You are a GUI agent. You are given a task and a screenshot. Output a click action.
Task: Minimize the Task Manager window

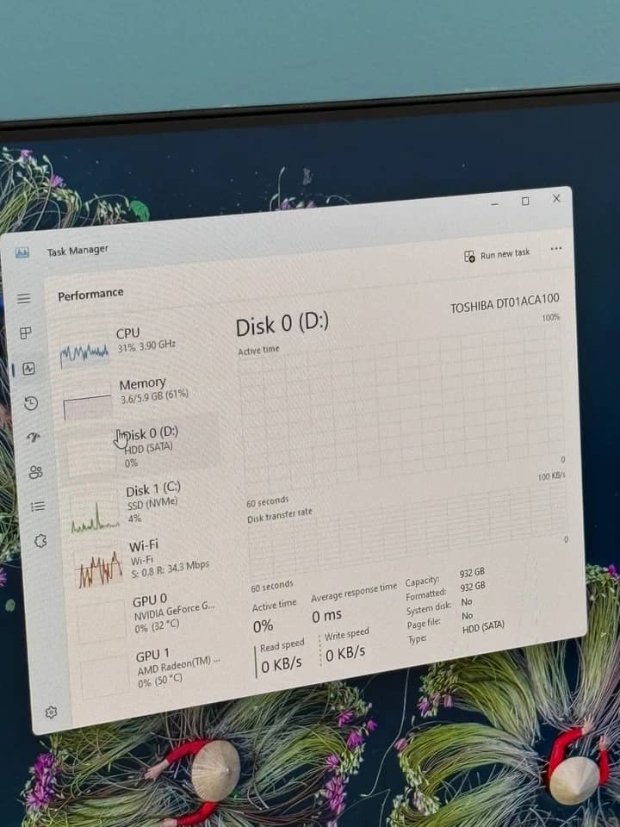point(494,203)
